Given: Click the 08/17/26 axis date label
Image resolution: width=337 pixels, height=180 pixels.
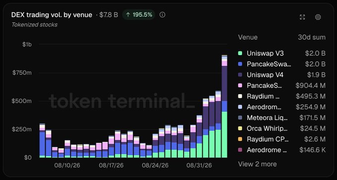Looking at the screenshot, I should (112, 166).
